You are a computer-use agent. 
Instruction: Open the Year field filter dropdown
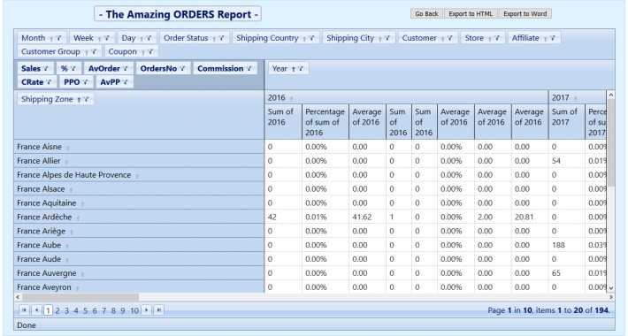[301, 69]
